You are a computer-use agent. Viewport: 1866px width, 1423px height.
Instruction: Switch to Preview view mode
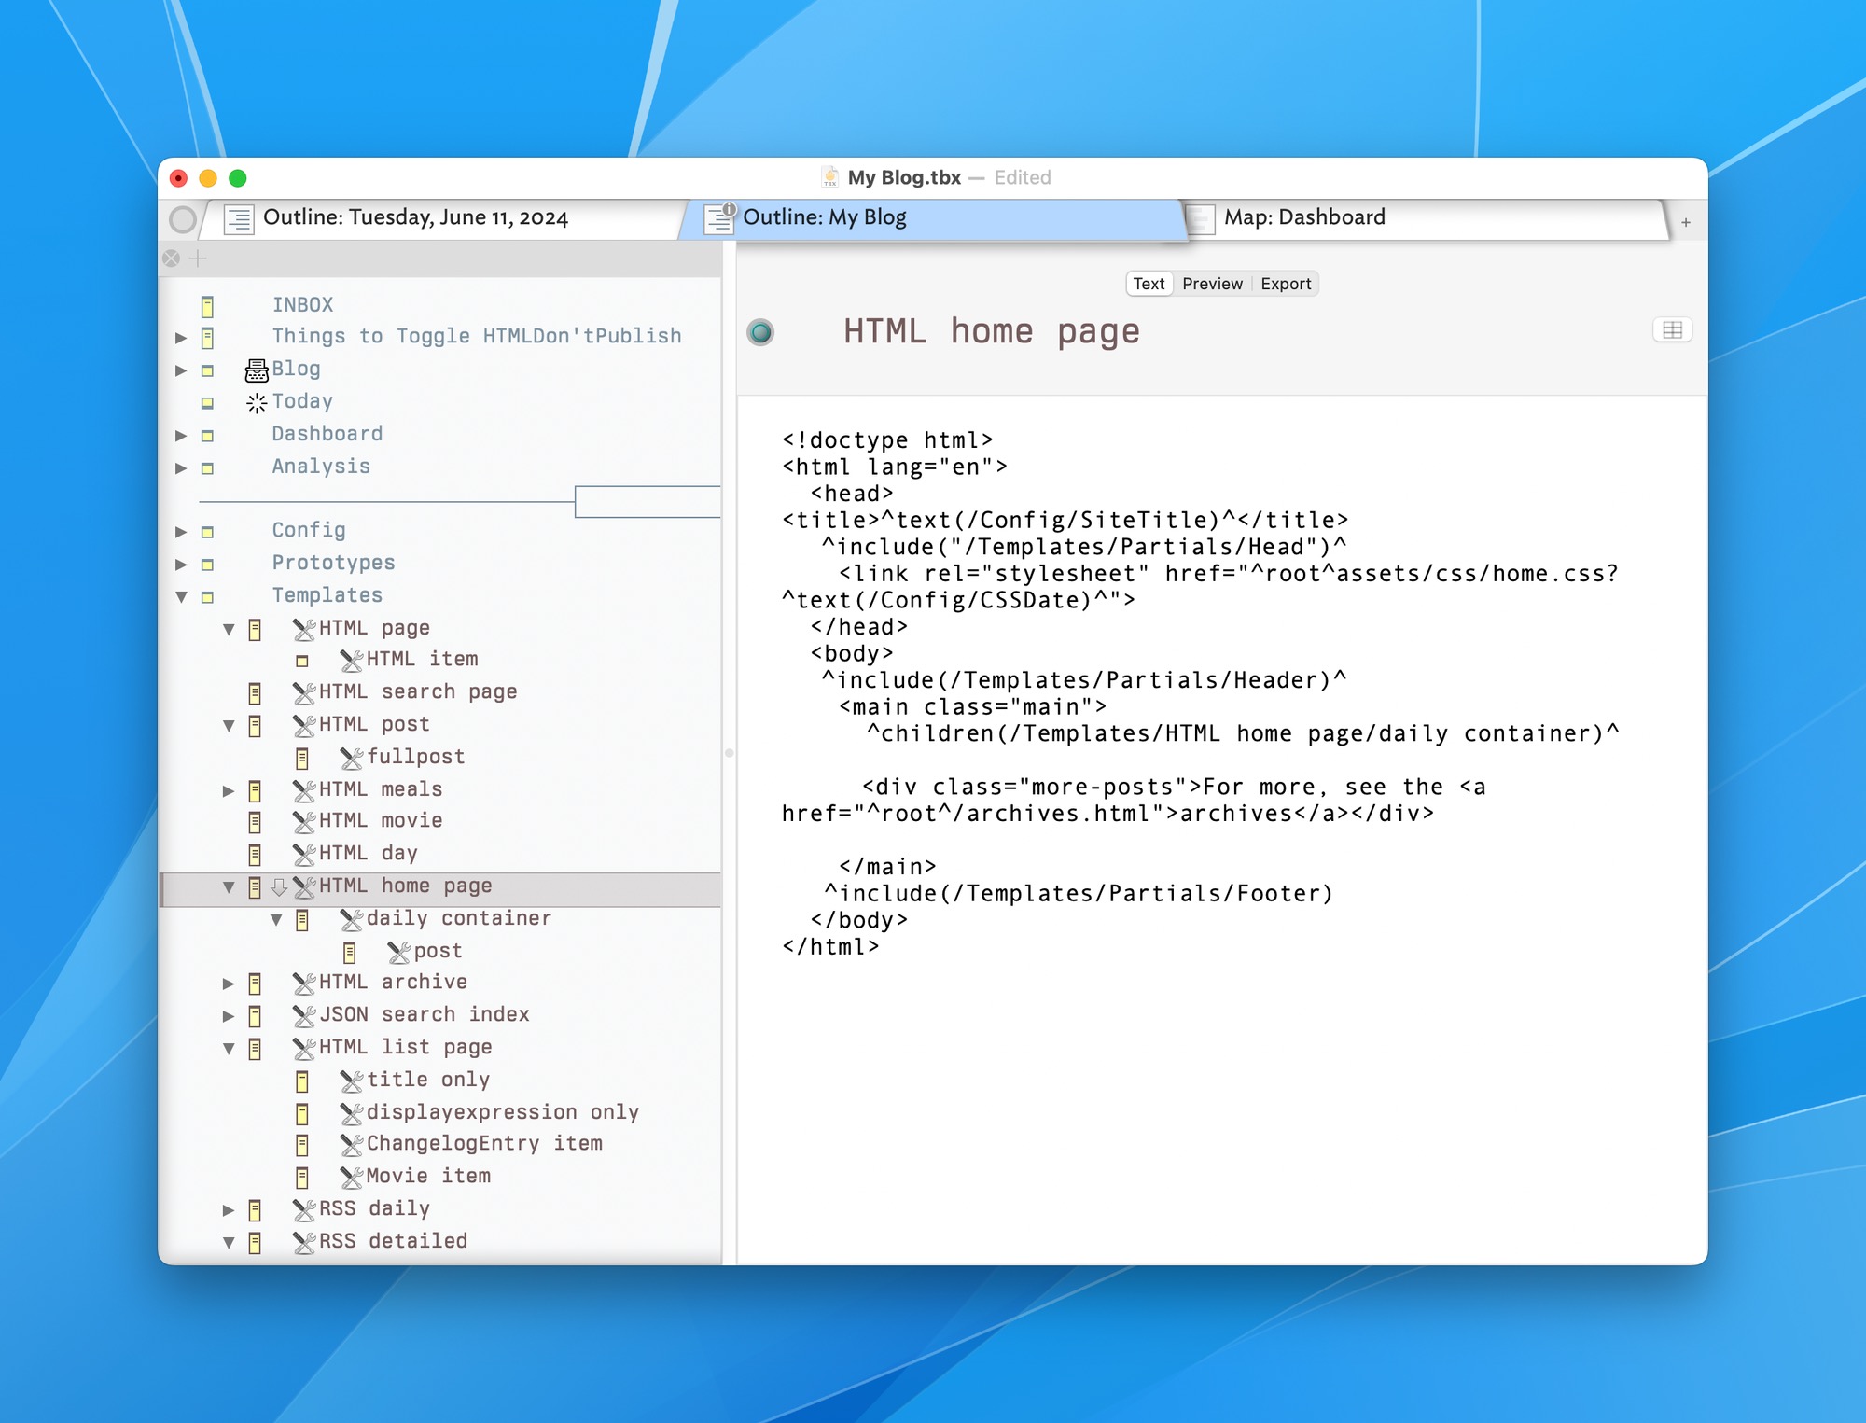pos(1212,284)
